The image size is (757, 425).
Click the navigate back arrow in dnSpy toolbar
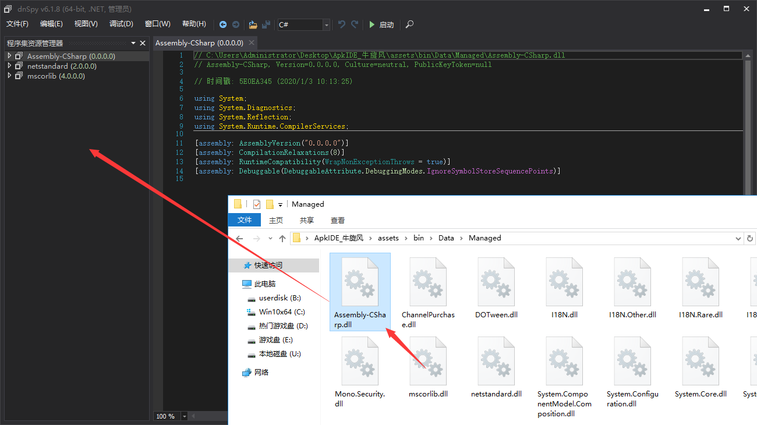point(223,24)
